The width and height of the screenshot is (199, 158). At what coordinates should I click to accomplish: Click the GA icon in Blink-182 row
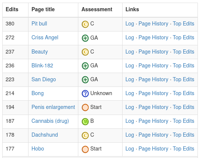click(85, 66)
